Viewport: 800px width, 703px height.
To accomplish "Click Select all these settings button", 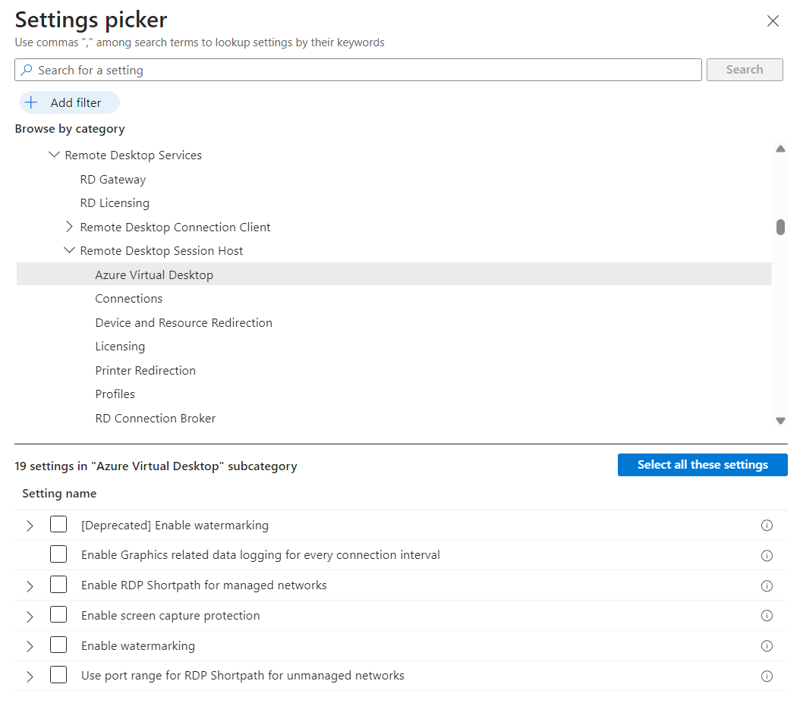I will click(x=702, y=465).
